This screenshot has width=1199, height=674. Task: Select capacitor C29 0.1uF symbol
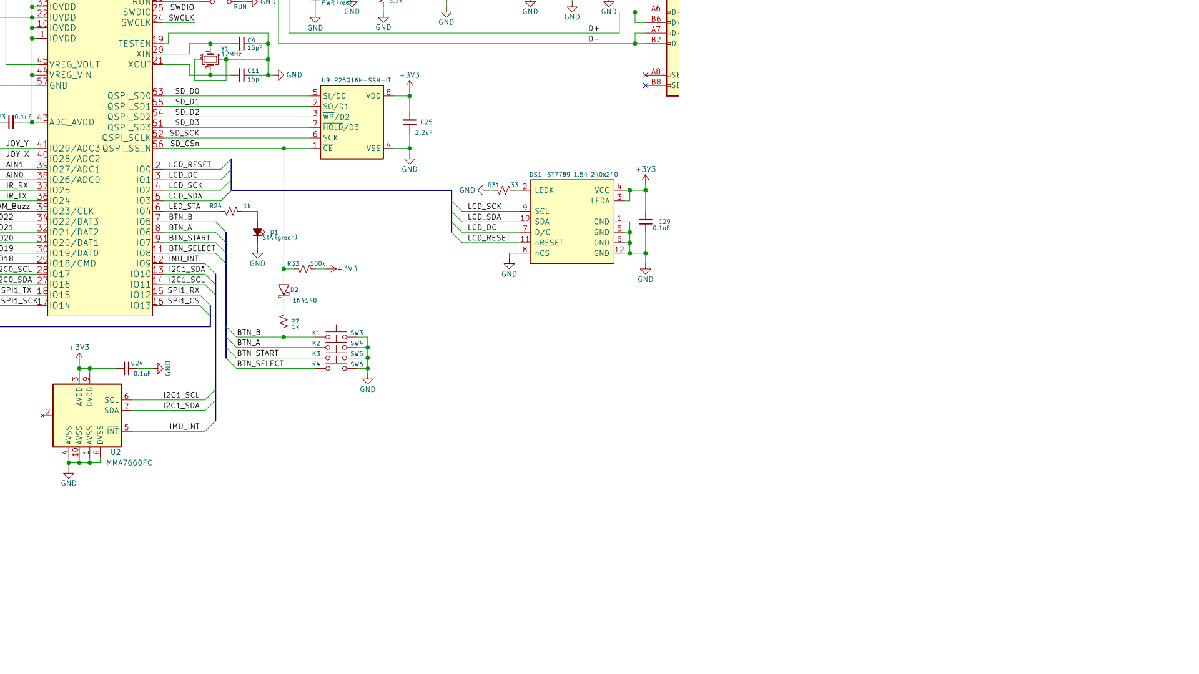pos(646,222)
